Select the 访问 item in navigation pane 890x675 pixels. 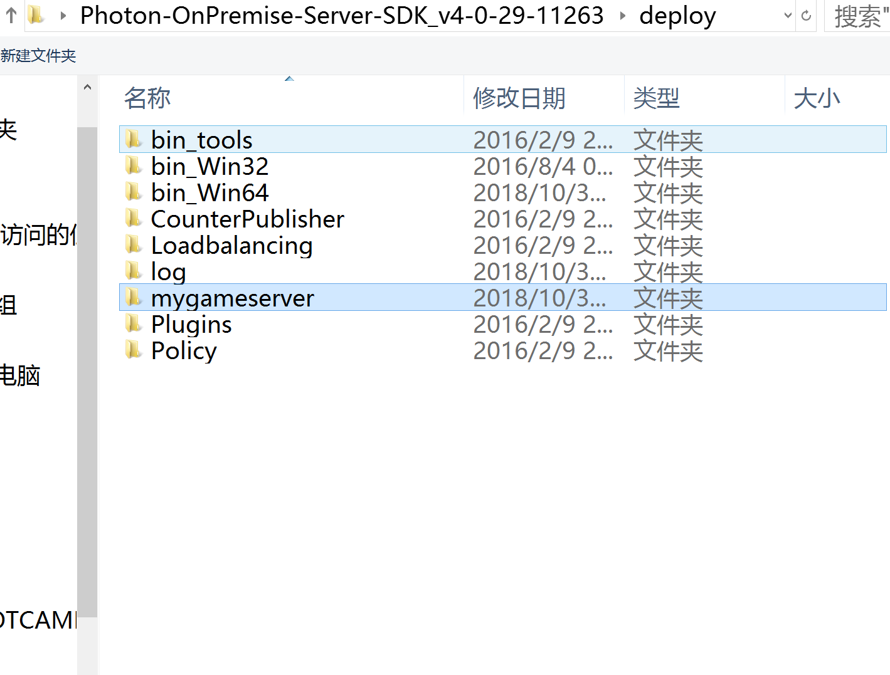coord(38,234)
